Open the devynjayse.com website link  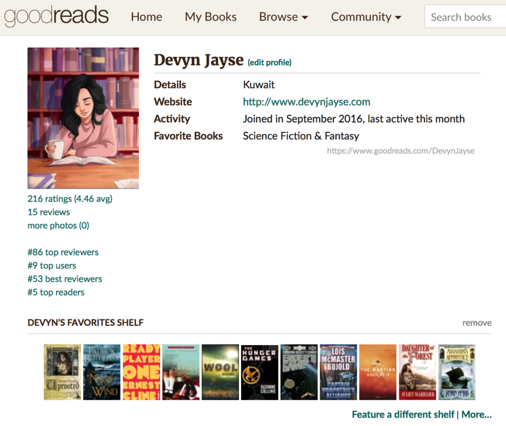tap(306, 102)
